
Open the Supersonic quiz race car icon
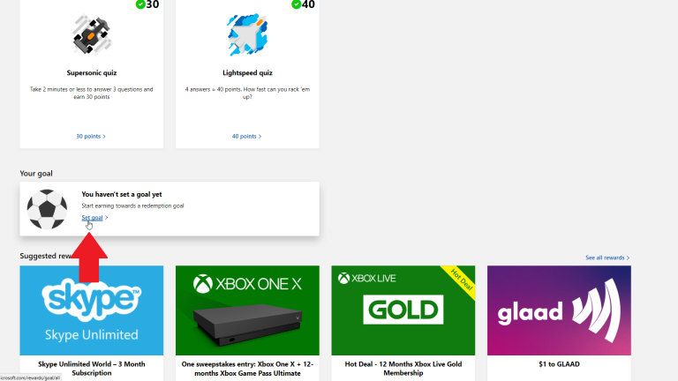pos(92,34)
